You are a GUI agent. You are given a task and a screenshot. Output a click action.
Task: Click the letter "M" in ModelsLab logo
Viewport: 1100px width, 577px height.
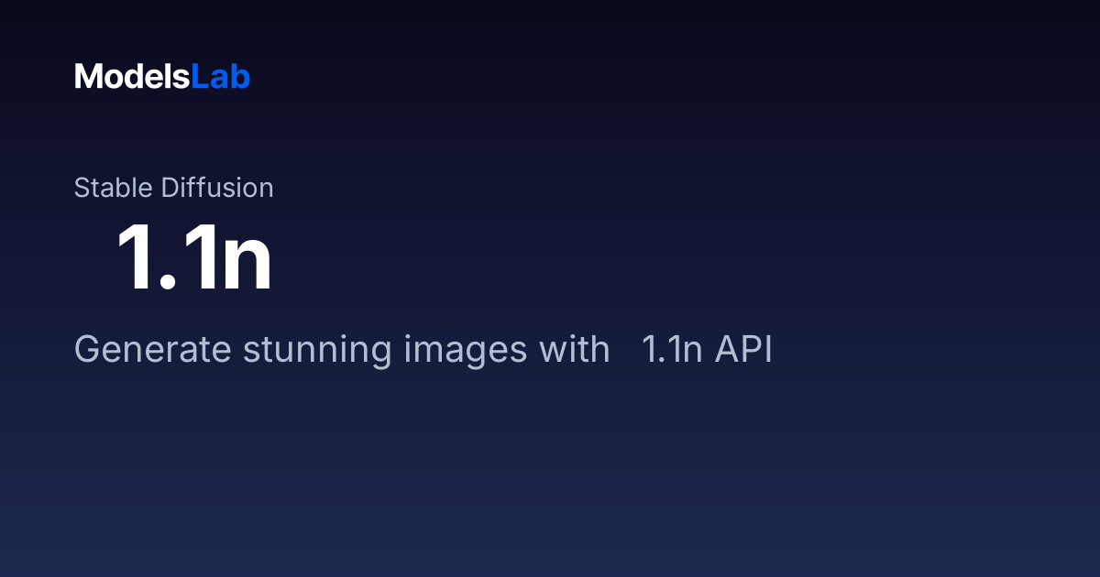click(x=88, y=77)
